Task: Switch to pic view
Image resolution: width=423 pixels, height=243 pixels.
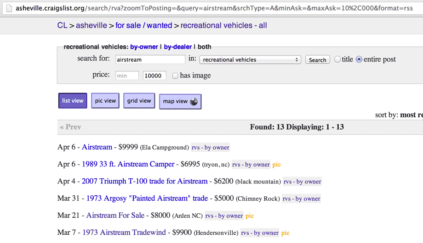Action: 105,101
